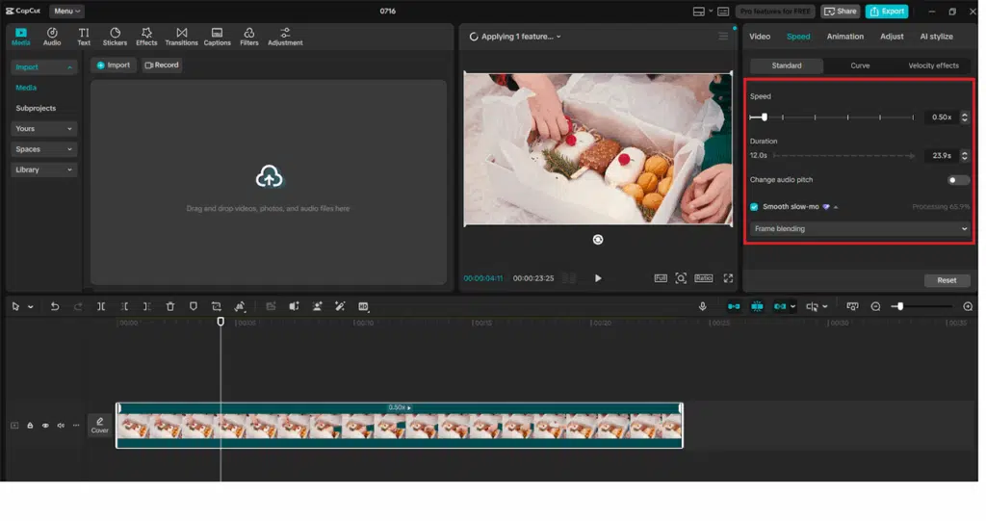
Task: Select the Curve speed tab
Action: (x=860, y=65)
